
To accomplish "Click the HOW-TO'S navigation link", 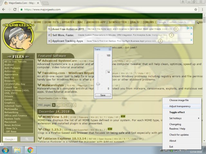I will tap(51, 22).
